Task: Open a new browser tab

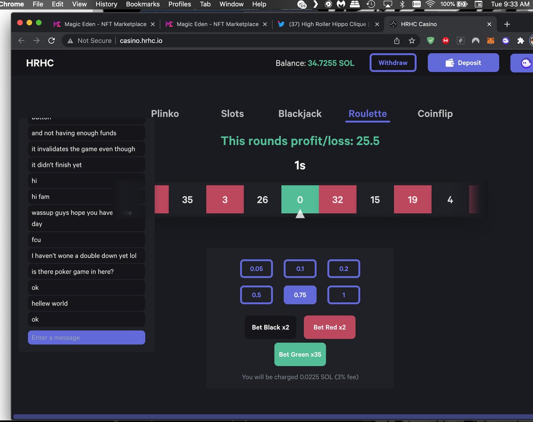Action: click(507, 24)
